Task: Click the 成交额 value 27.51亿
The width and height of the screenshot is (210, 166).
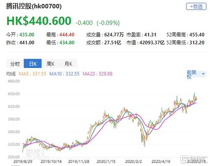Action: [x=113, y=43]
